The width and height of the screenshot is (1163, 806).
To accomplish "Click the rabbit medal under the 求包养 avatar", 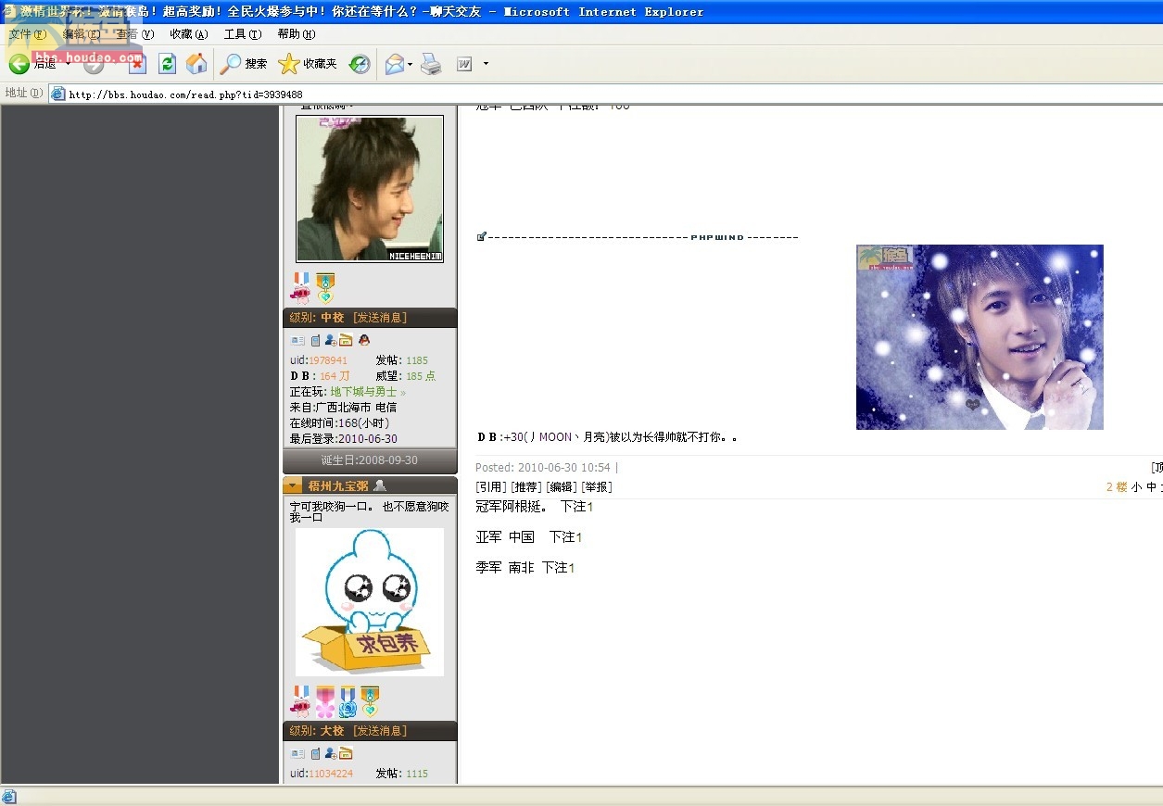I will tap(301, 701).
